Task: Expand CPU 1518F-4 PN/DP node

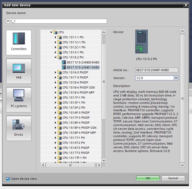Action: 55,123
